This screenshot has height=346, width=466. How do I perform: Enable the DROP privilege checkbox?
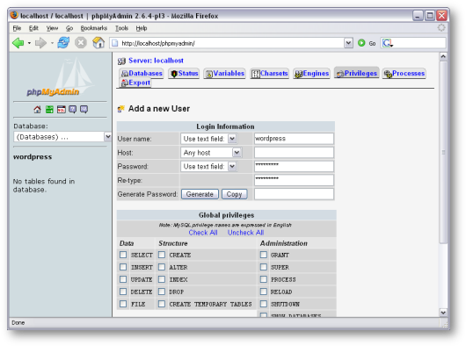[x=162, y=292]
